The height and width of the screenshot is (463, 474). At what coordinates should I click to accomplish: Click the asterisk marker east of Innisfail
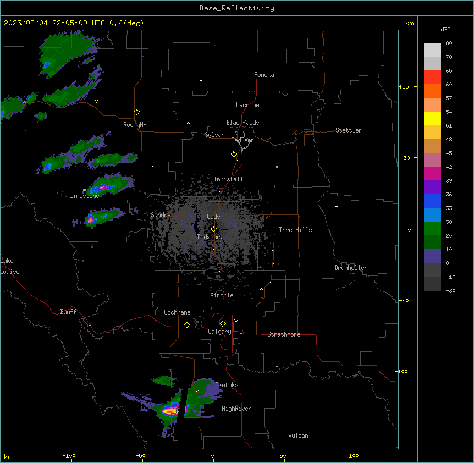pyautogui.click(x=276, y=167)
